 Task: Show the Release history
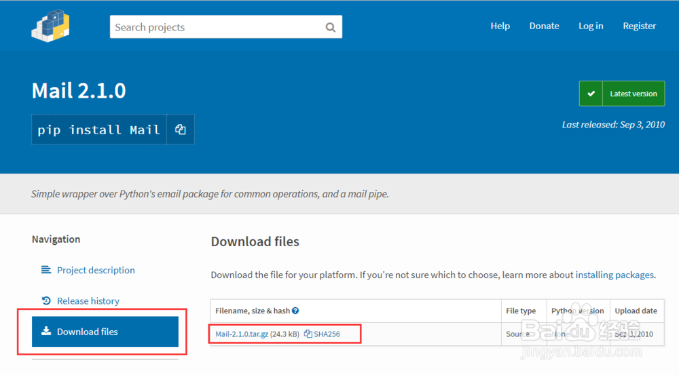point(88,300)
